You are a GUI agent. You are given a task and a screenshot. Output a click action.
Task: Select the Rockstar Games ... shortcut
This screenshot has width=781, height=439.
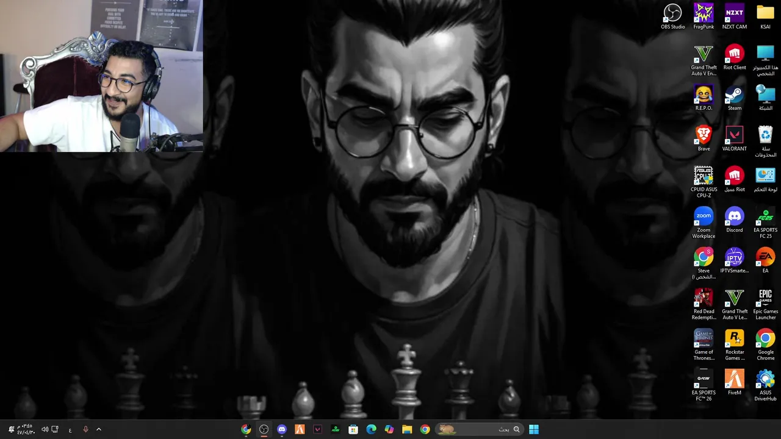tap(735, 345)
